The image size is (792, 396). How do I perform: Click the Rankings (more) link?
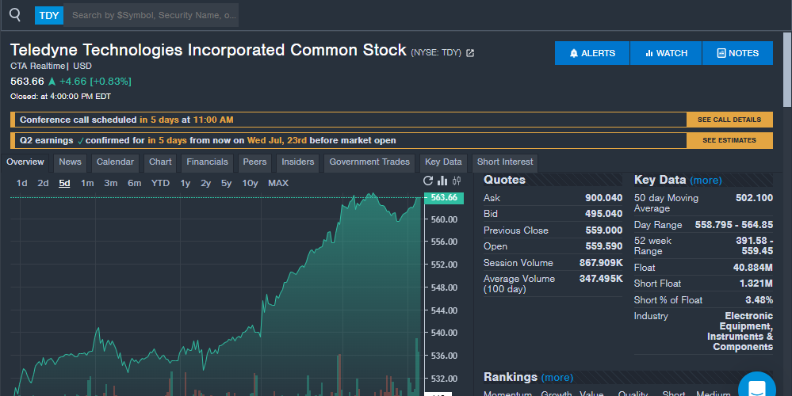[557, 377]
